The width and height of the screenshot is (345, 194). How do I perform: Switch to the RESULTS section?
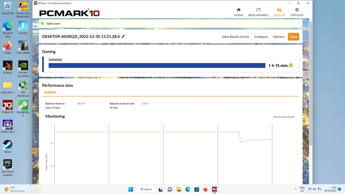pyautogui.click(x=279, y=12)
